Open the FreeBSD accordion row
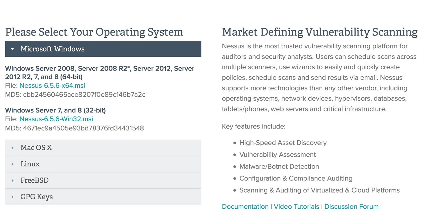This screenshot has height=215, width=423. click(x=103, y=180)
